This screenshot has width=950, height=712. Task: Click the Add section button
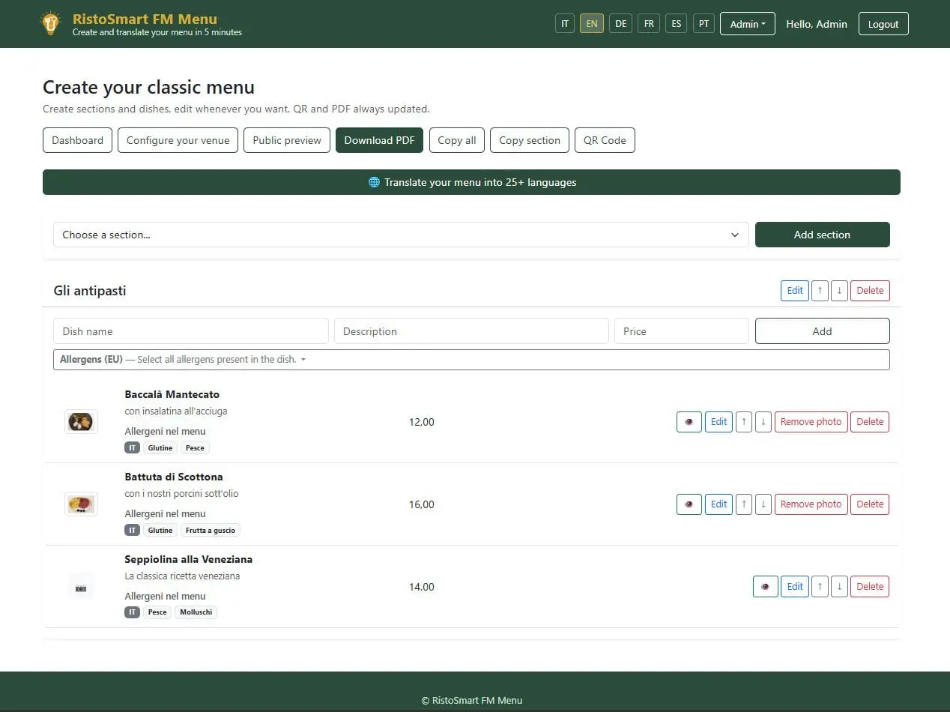(822, 235)
